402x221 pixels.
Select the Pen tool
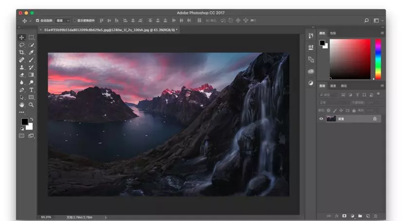pyautogui.click(x=22, y=90)
